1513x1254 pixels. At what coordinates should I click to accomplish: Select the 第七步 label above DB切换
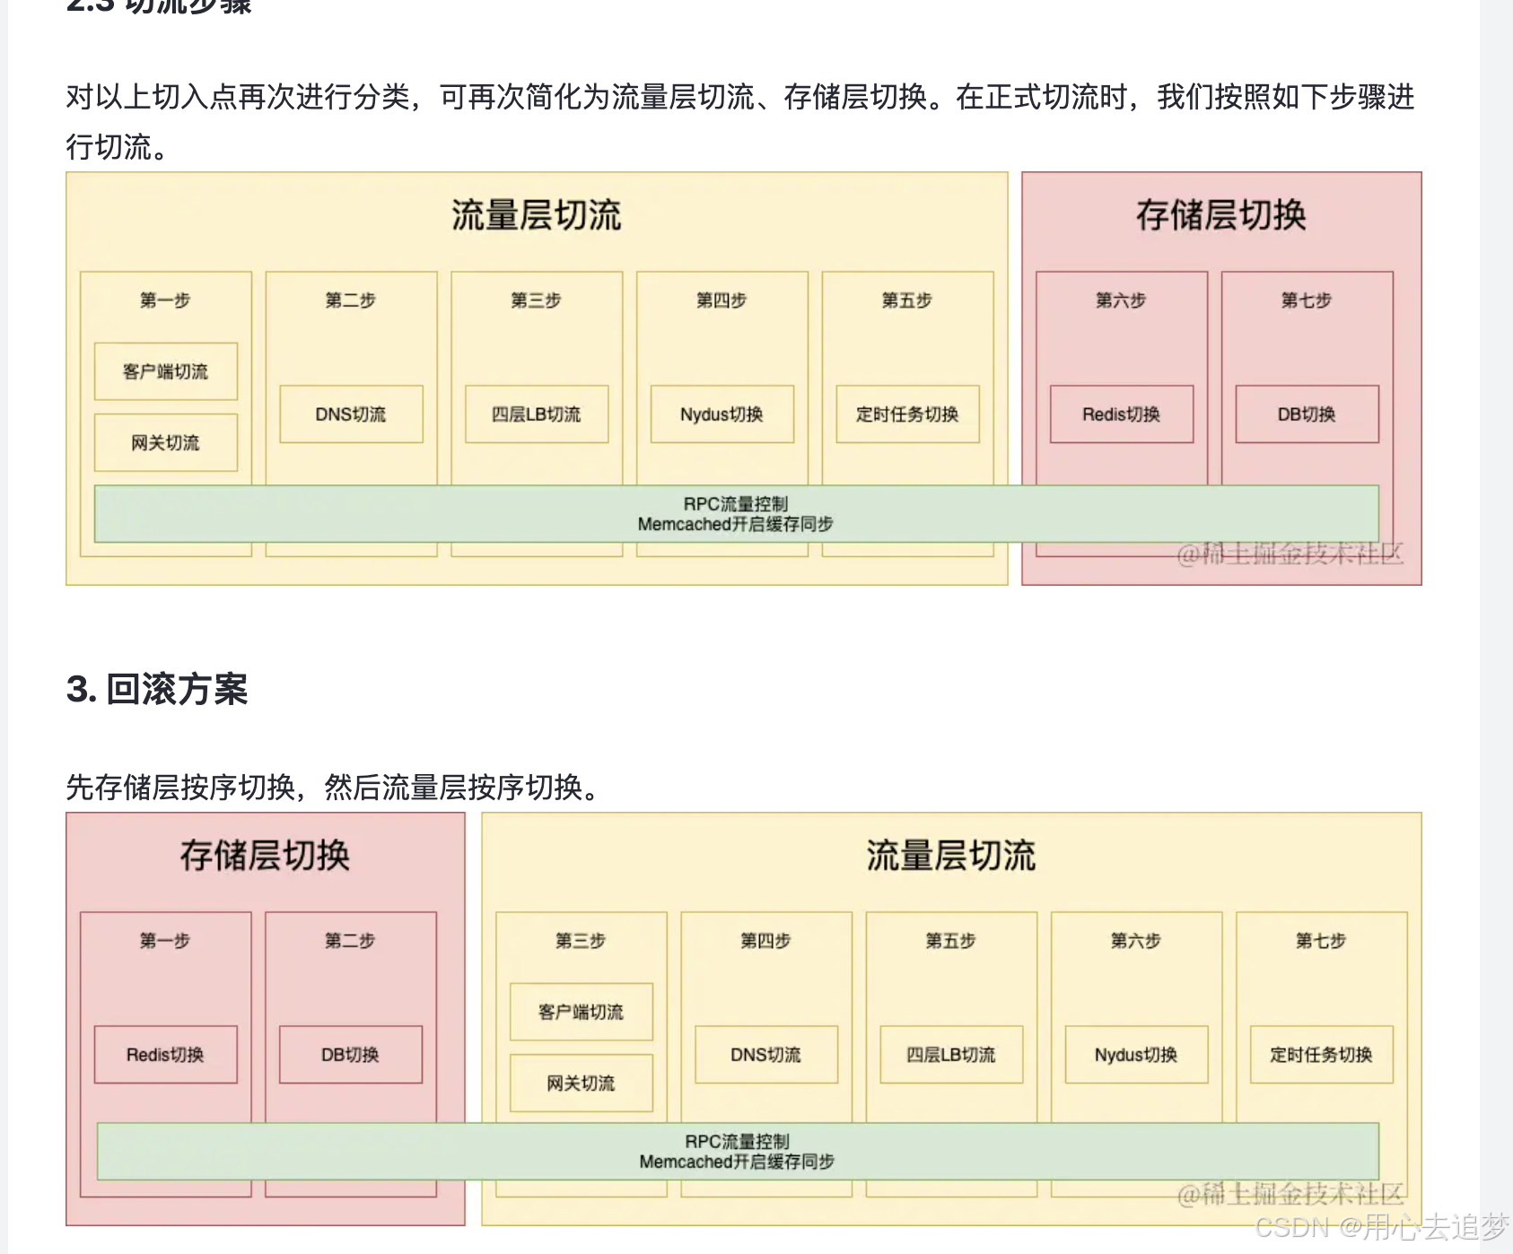(1307, 300)
